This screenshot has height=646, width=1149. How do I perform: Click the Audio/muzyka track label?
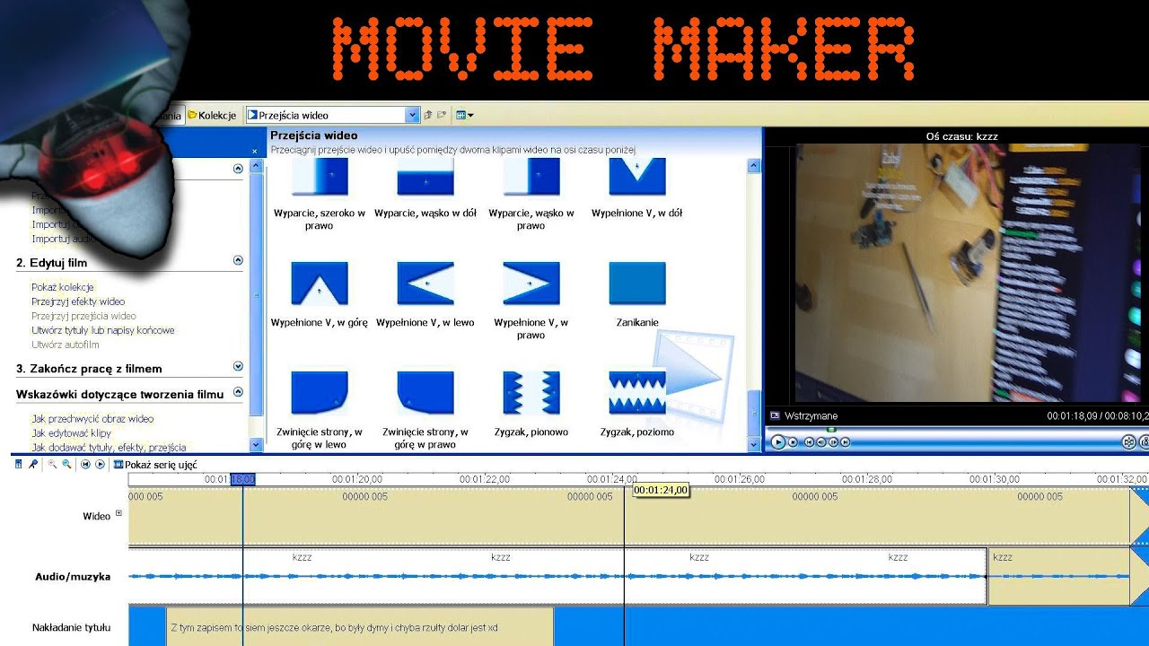pyautogui.click(x=73, y=576)
